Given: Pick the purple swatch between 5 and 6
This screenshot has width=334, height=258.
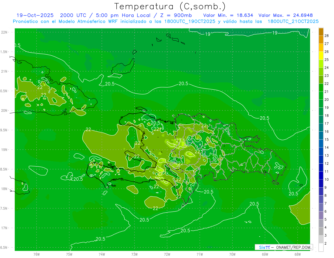Looking at the screenshot, I should click(x=321, y=215).
